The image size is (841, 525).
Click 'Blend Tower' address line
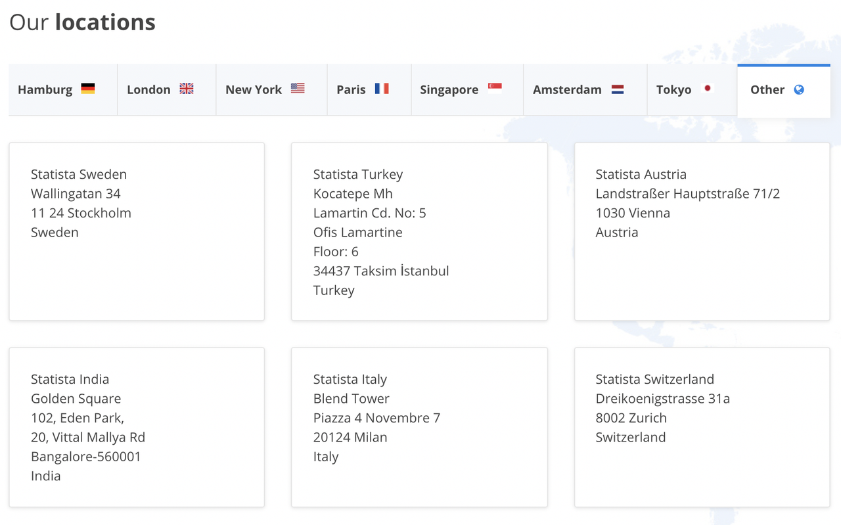tap(352, 399)
